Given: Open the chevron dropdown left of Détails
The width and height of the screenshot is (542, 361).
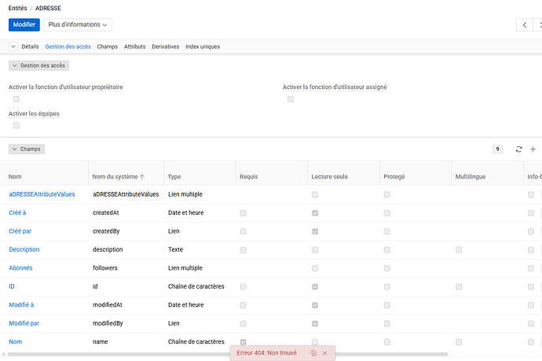Looking at the screenshot, I should click(x=13, y=46).
